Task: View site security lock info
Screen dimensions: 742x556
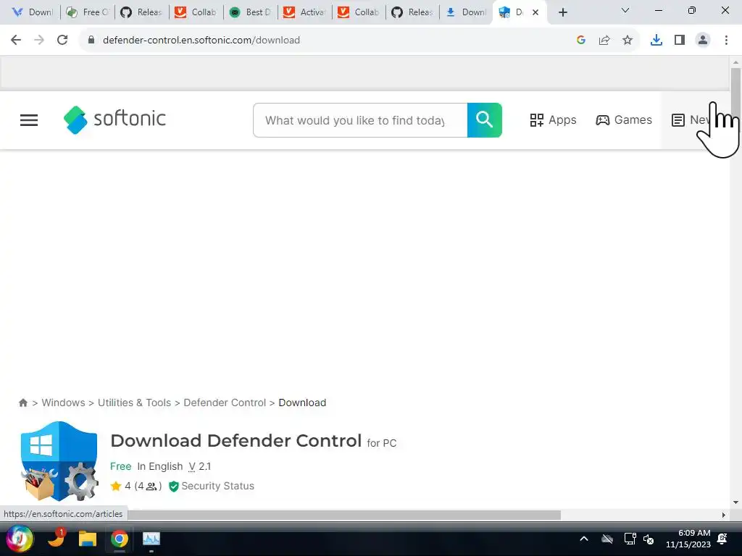Action: (91, 41)
